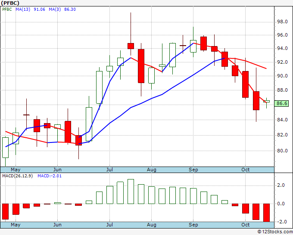Click Jul on the MACD panel time axis
The image size is (293, 235).
pyautogui.click(x=109, y=225)
